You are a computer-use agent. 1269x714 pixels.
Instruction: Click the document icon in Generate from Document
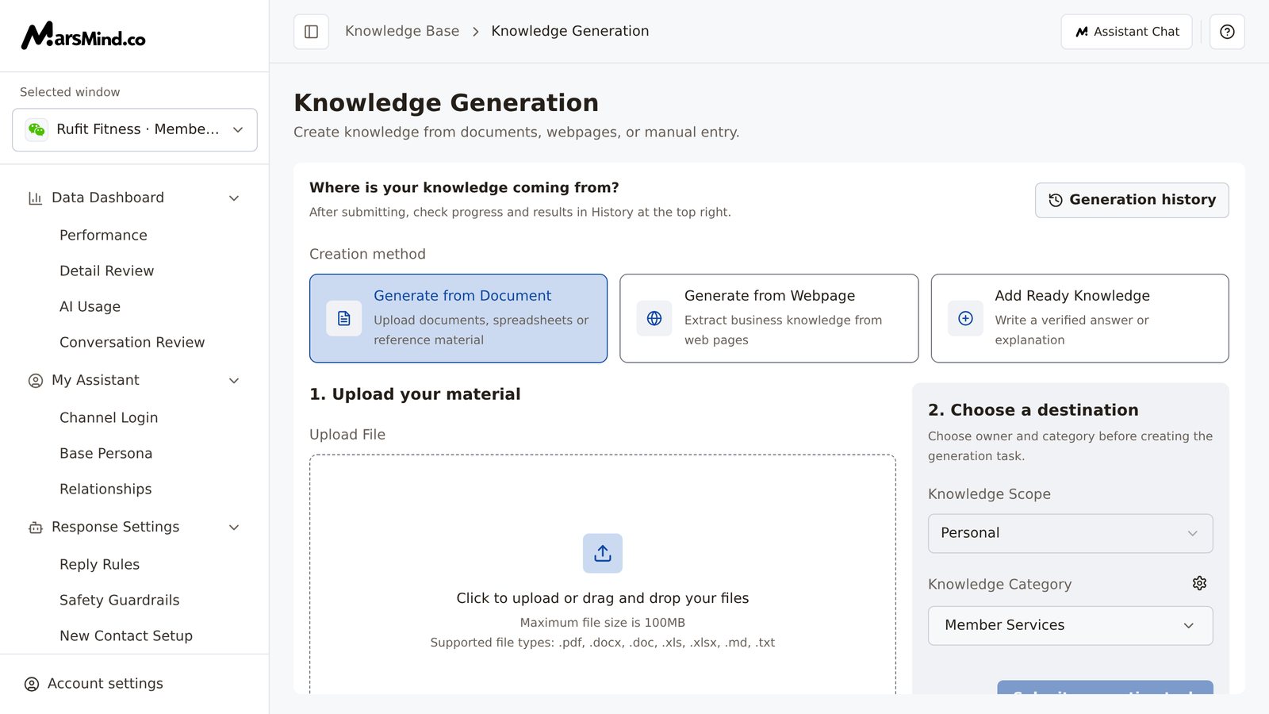coord(344,318)
